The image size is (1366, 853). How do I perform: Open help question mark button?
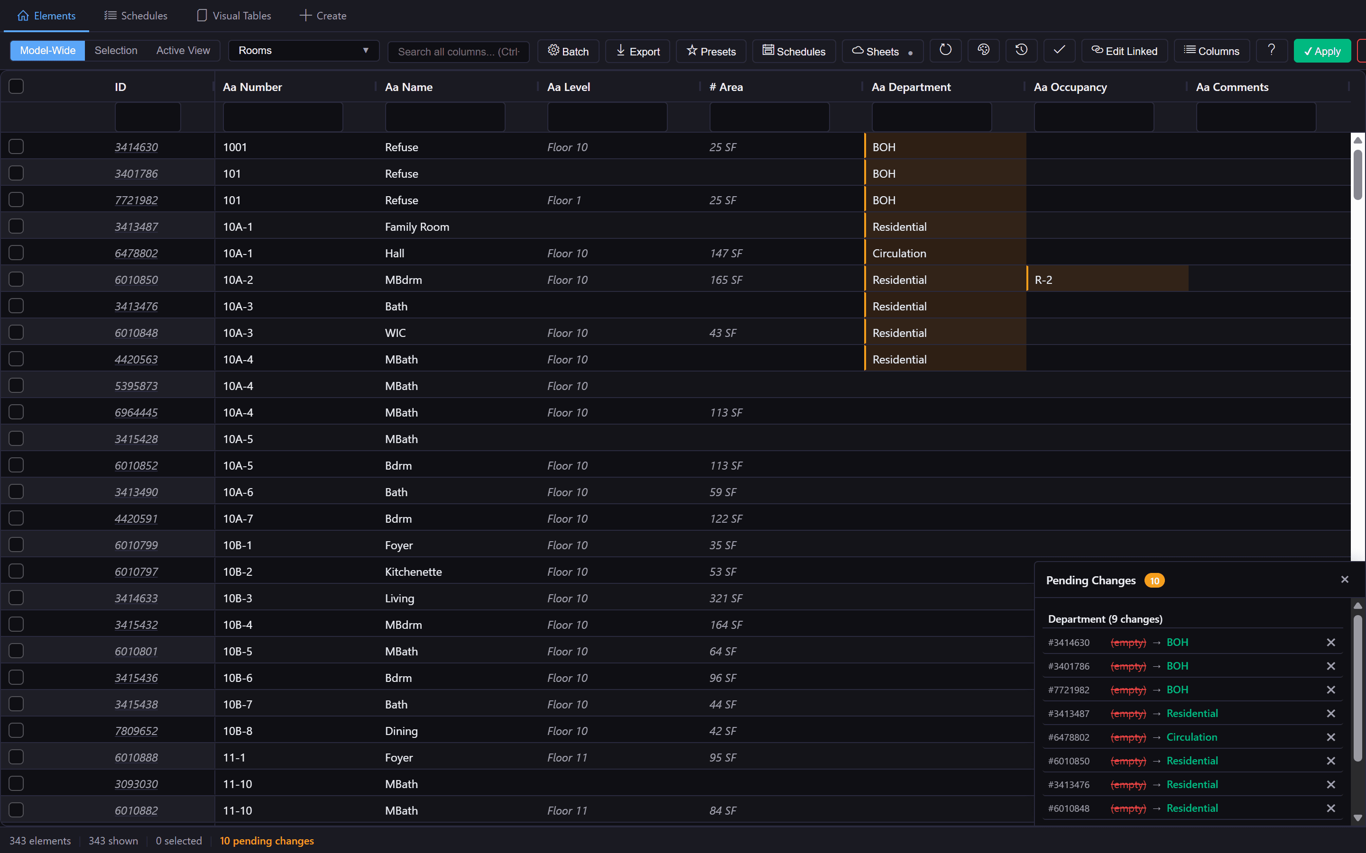point(1271,50)
